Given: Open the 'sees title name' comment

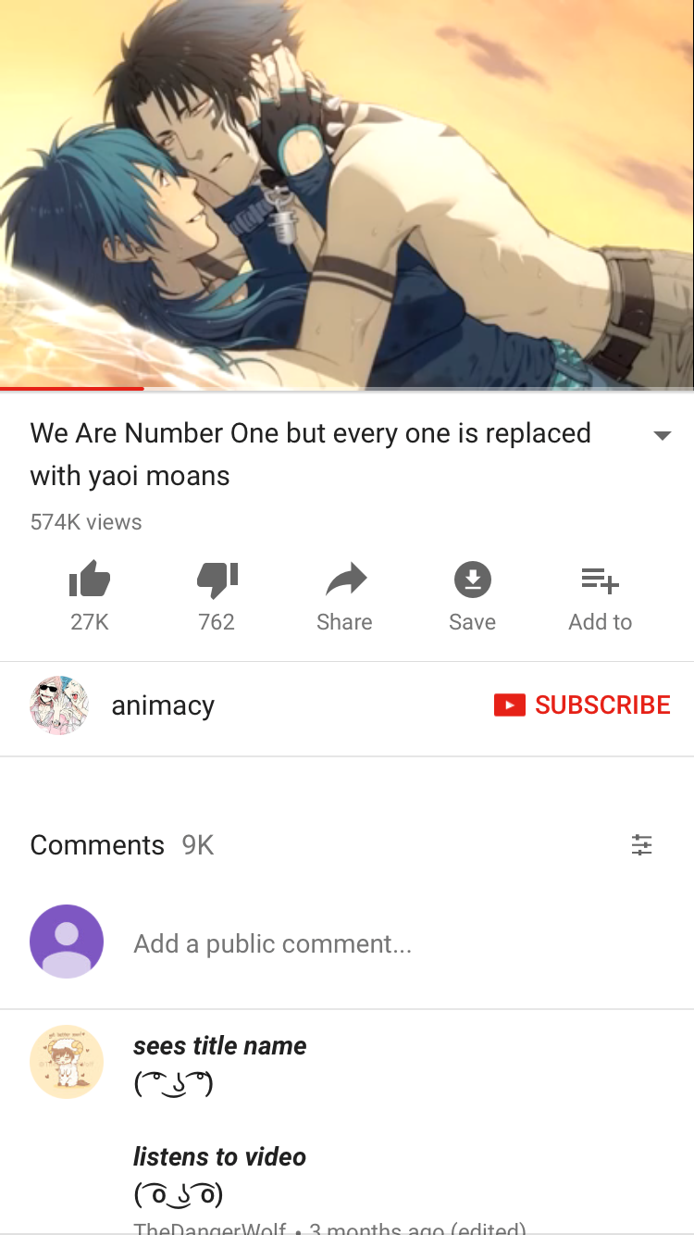Looking at the screenshot, I should point(219,1046).
